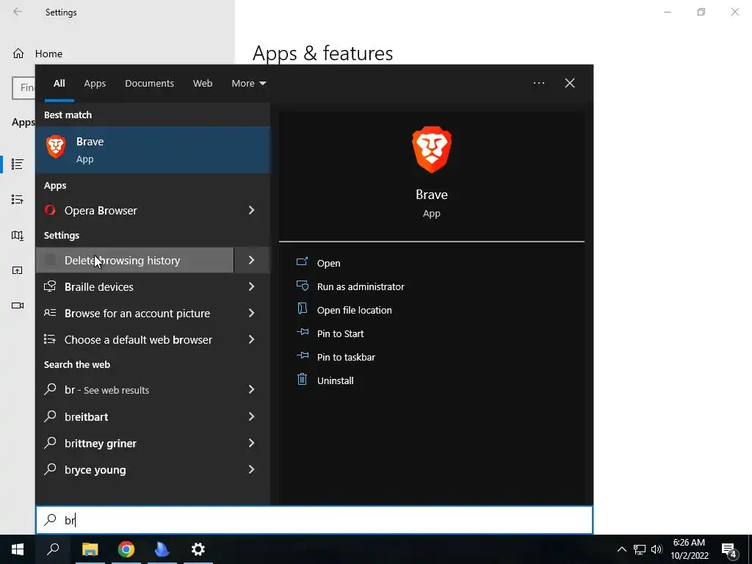Open the search options ellipsis menu
Screen dimensions: 752x564
coord(539,83)
